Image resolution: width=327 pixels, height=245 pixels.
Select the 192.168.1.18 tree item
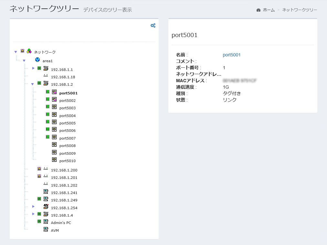[63, 77]
